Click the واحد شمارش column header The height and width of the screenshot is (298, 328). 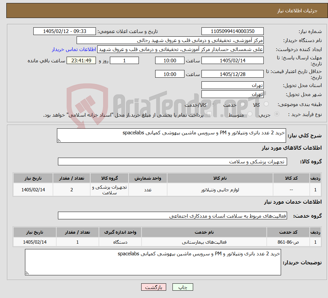click(148, 178)
